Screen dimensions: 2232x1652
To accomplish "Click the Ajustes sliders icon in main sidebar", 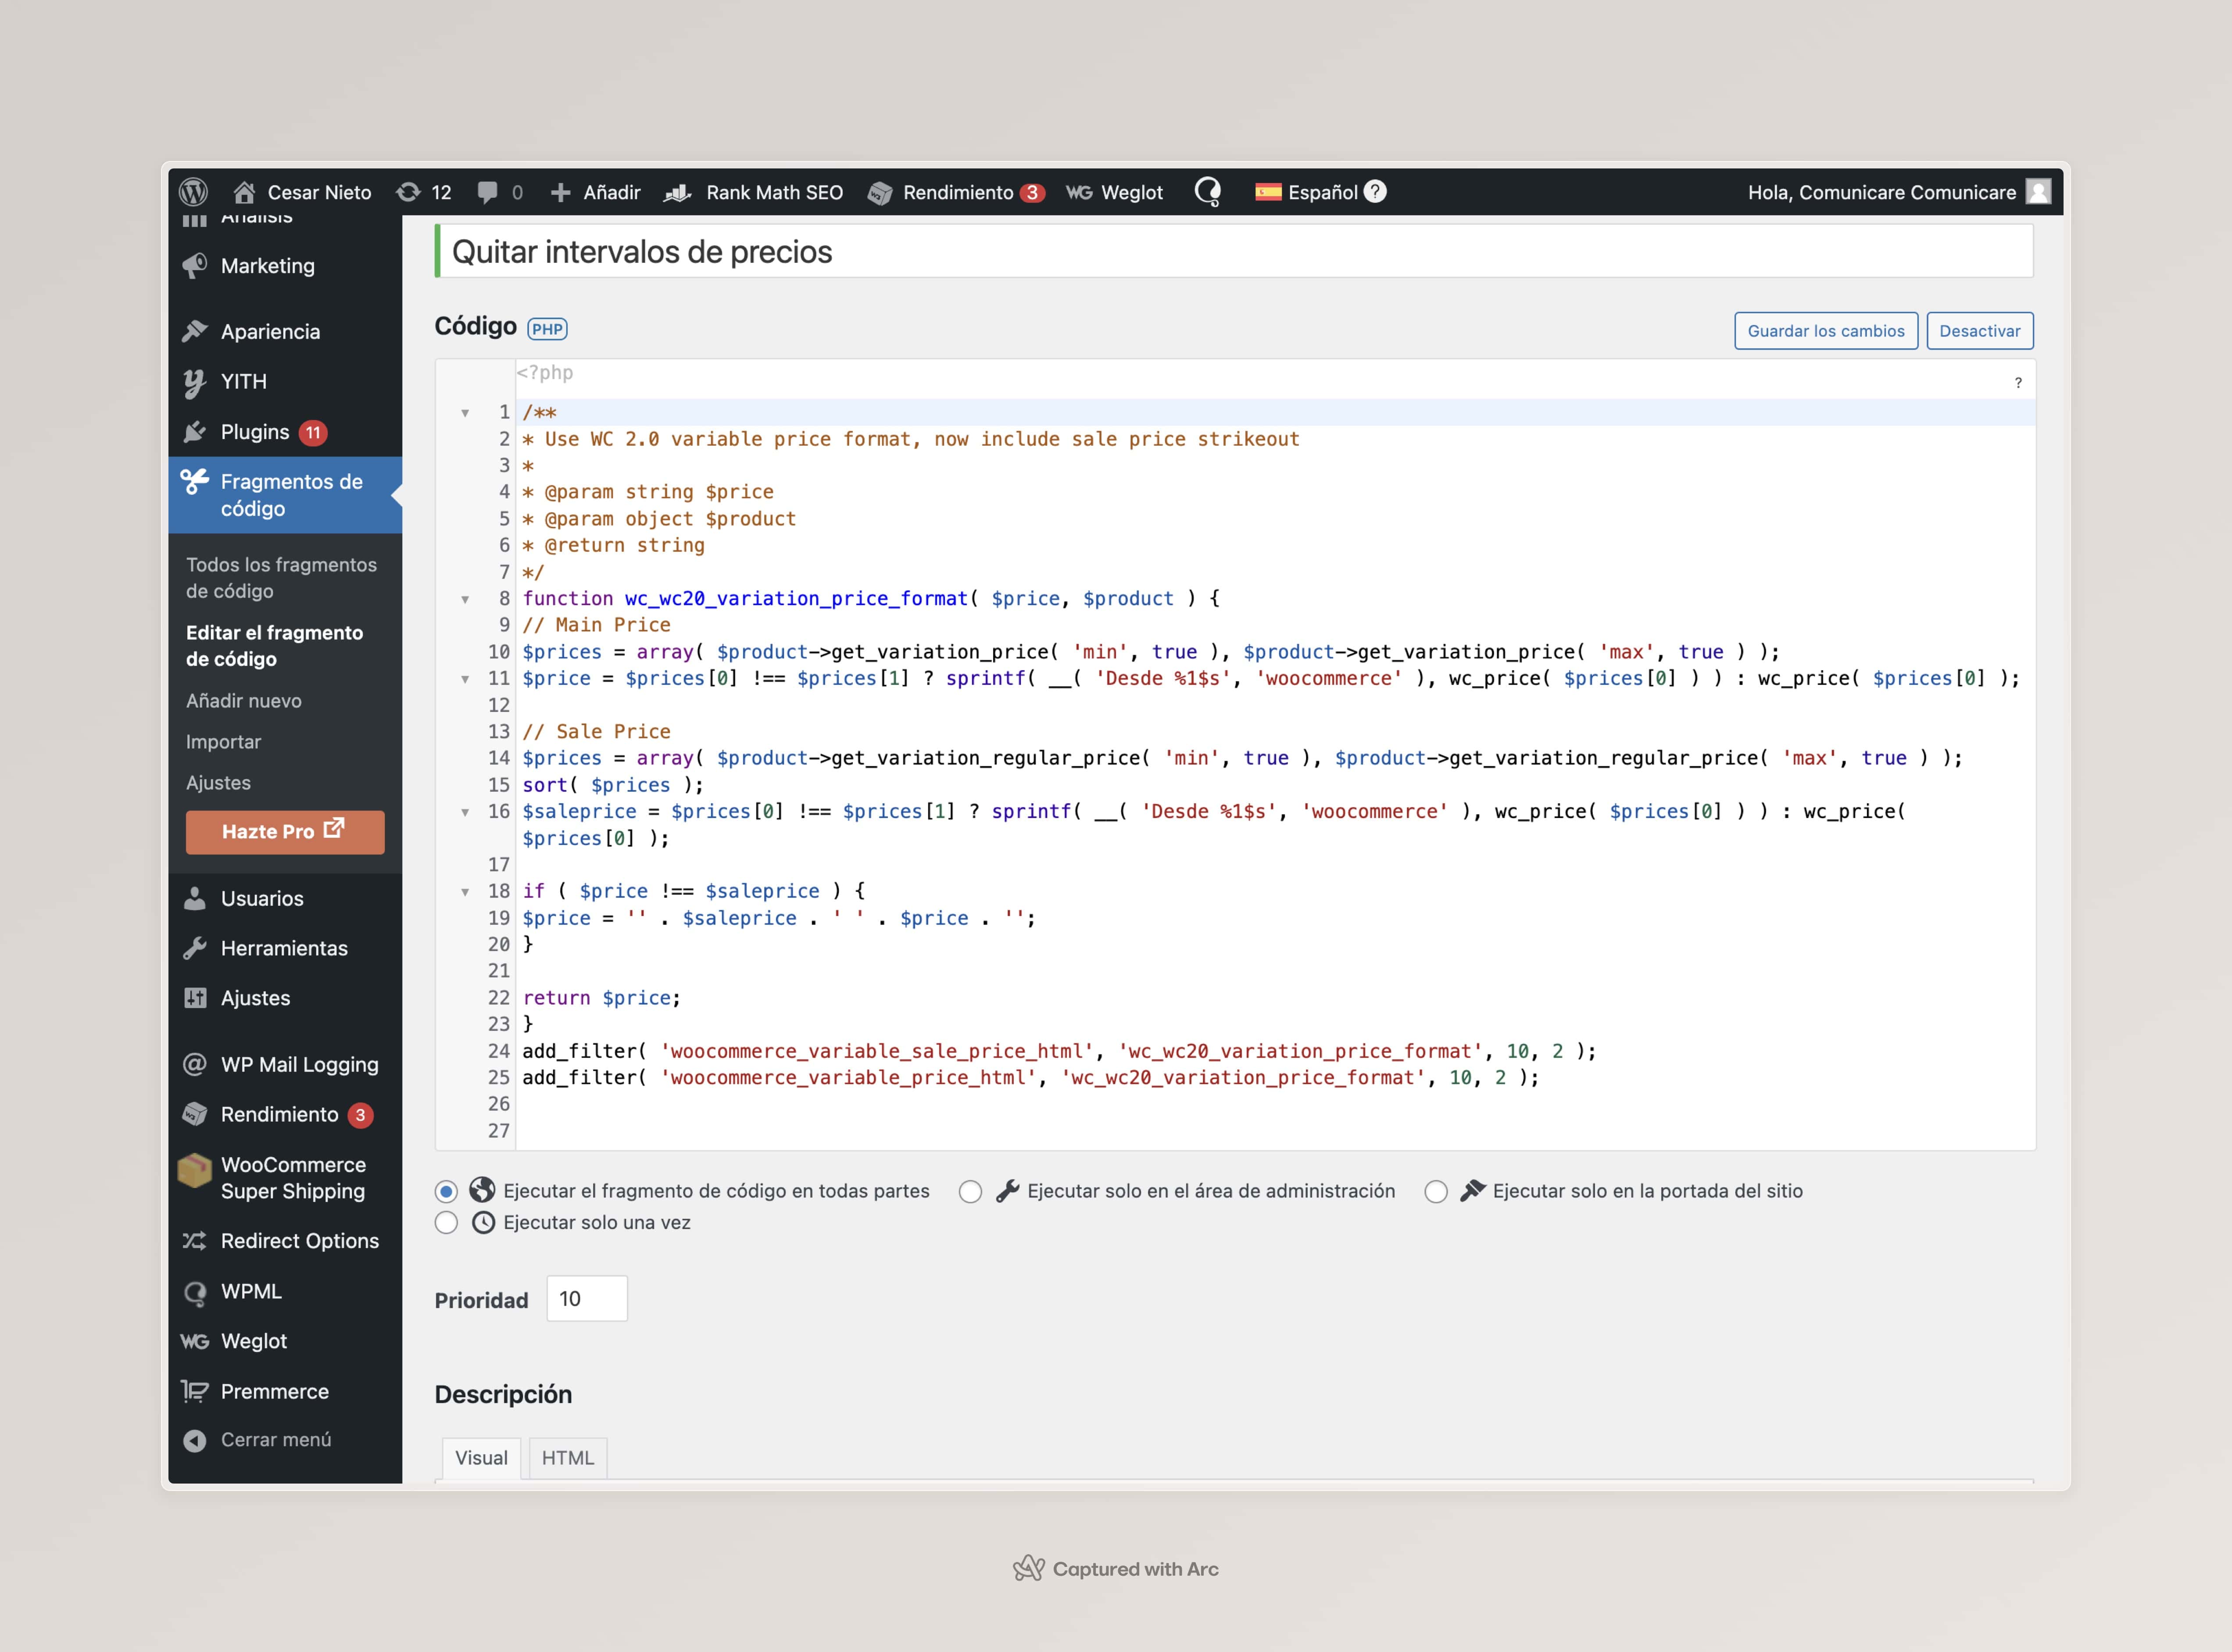I will pos(195,998).
